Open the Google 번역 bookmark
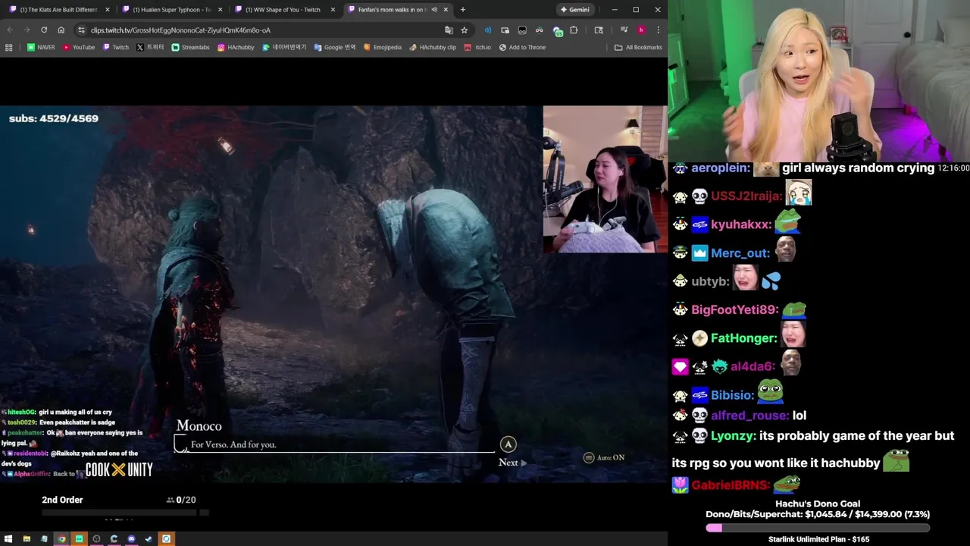 (334, 47)
